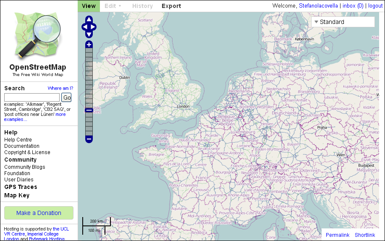Image resolution: width=385 pixels, height=241 pixels.
Task: Open the 'more examples...' link
Action: (x=16, y=119)
